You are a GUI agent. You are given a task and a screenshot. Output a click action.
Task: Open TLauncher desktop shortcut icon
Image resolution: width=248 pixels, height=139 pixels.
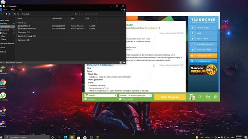click(x=3, y=70)
